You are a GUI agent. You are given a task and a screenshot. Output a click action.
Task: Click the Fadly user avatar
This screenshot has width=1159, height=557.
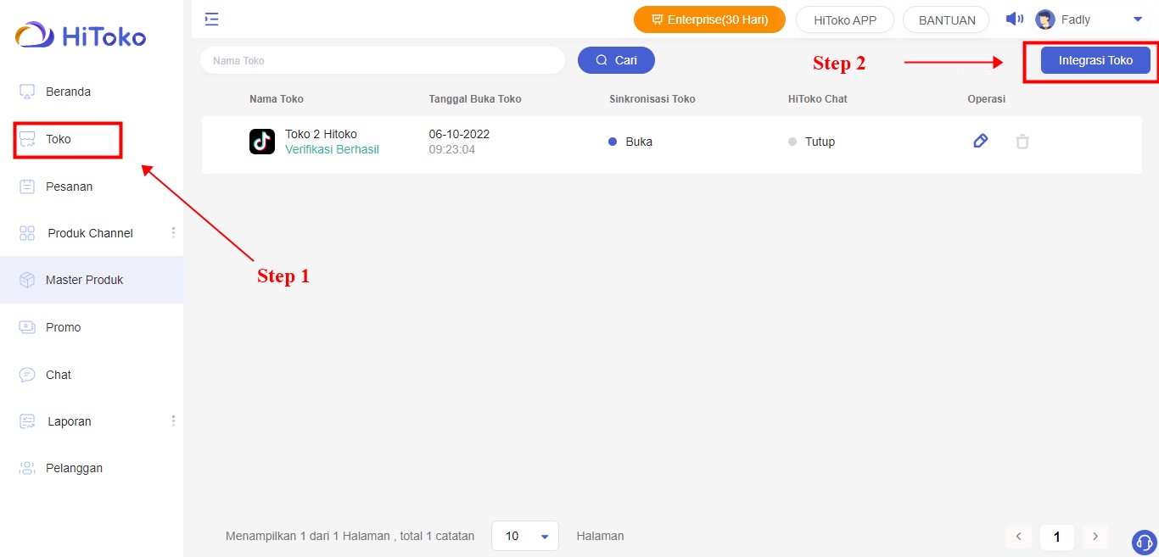click(1045, 19)
